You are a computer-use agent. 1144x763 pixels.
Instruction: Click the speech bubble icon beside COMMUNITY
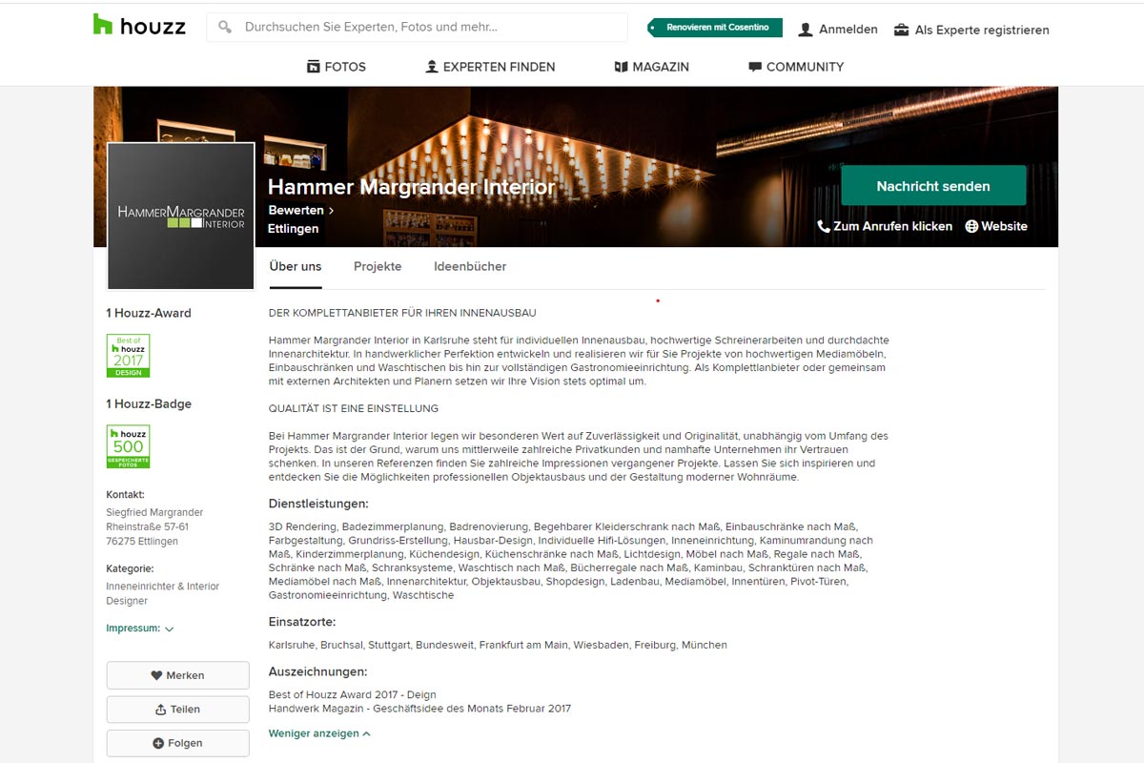point(755,67)
